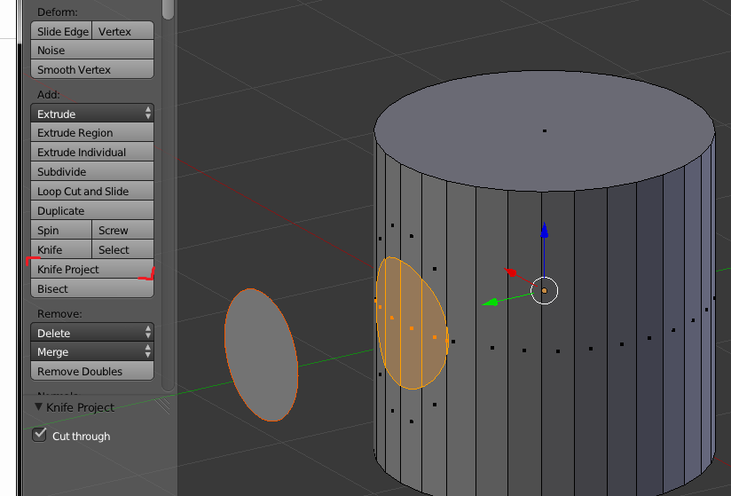Click the Subdivide button
Viewport: 731px width, 496px height.
(92, 172)
